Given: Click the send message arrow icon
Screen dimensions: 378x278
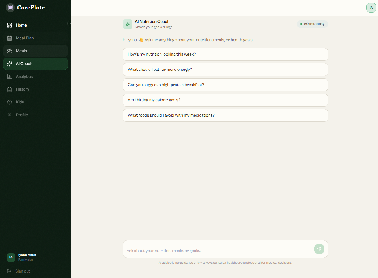Looking at the screenshot, I should [319, 249].
